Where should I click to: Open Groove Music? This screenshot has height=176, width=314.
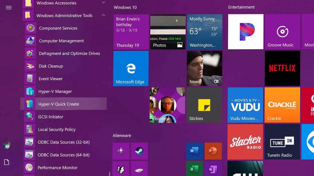coord(282,32)
